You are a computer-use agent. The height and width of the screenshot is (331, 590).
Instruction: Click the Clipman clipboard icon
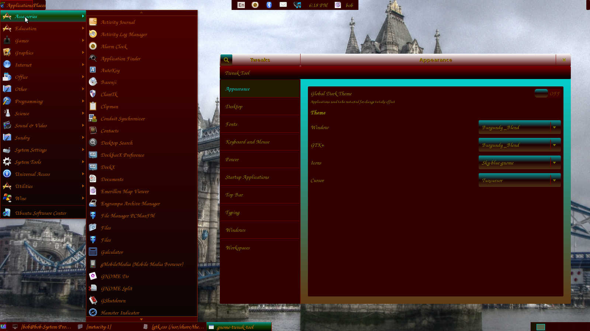[x=93, y=106]
